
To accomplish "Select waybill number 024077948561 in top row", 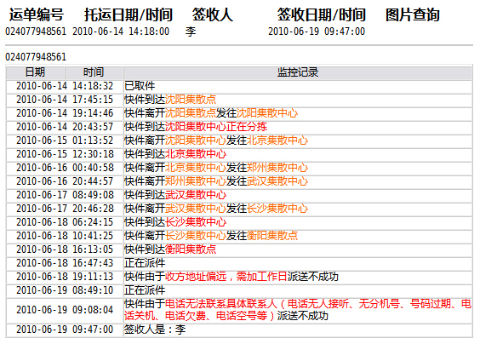I will pyautogui.click(x=36, y=32).
